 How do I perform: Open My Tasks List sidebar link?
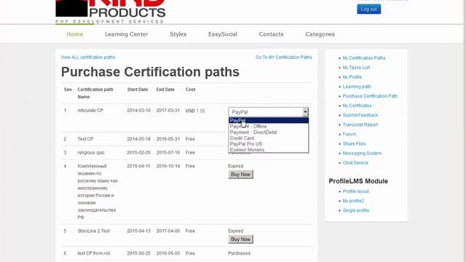point(356,68)
